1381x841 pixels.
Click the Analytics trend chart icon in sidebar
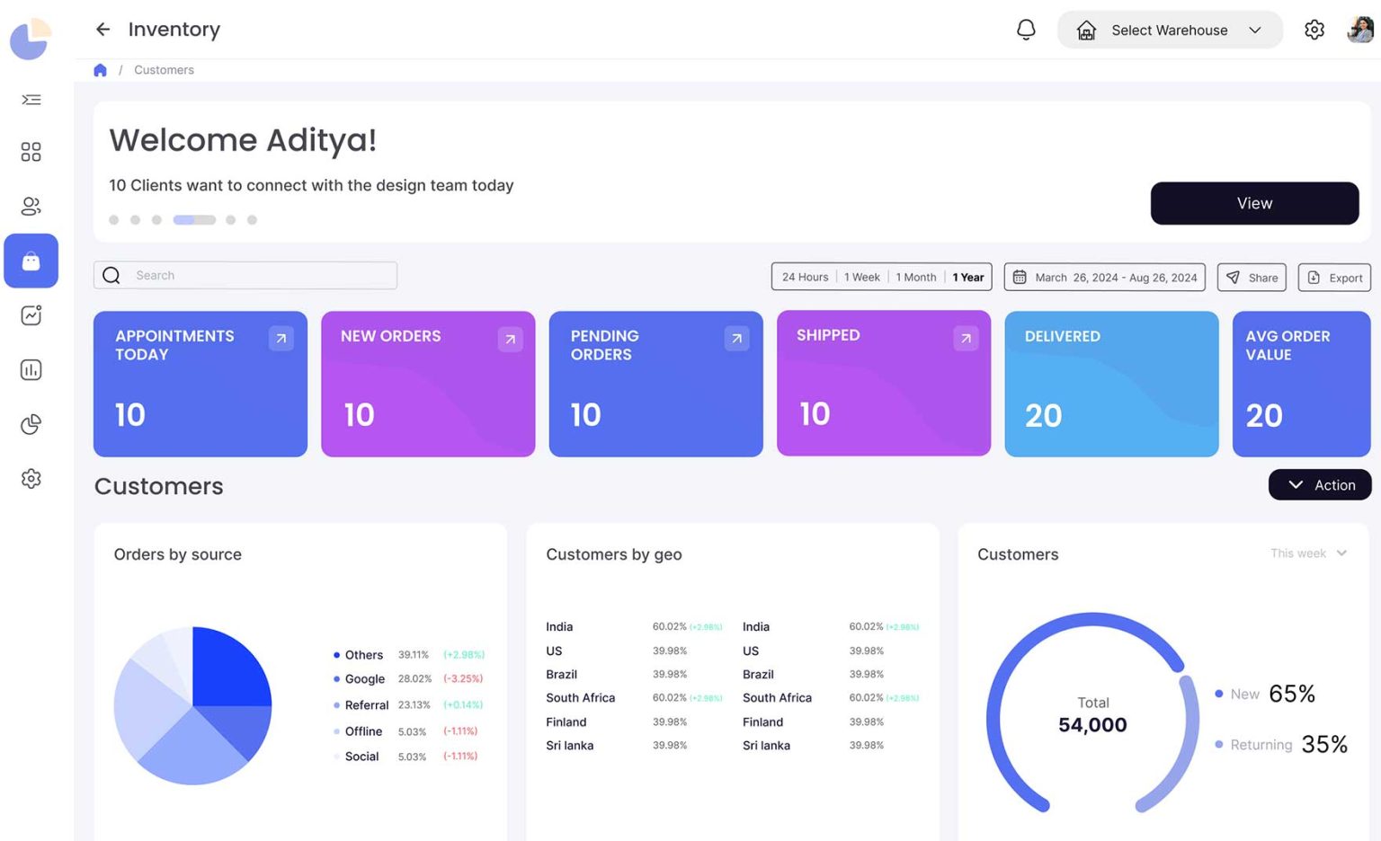coord(31,314)
